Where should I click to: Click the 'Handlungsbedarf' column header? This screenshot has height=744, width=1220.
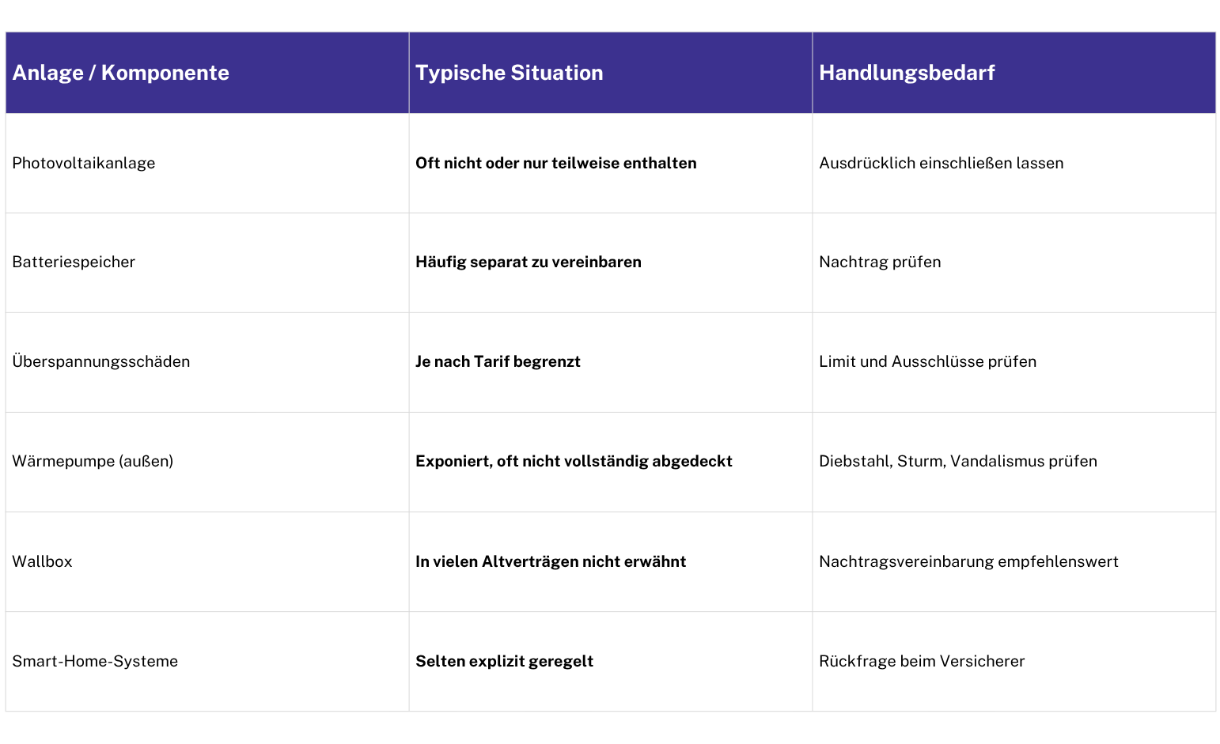tap(1014, 73)
